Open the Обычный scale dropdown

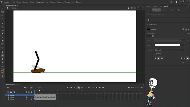tap(169, 50)
